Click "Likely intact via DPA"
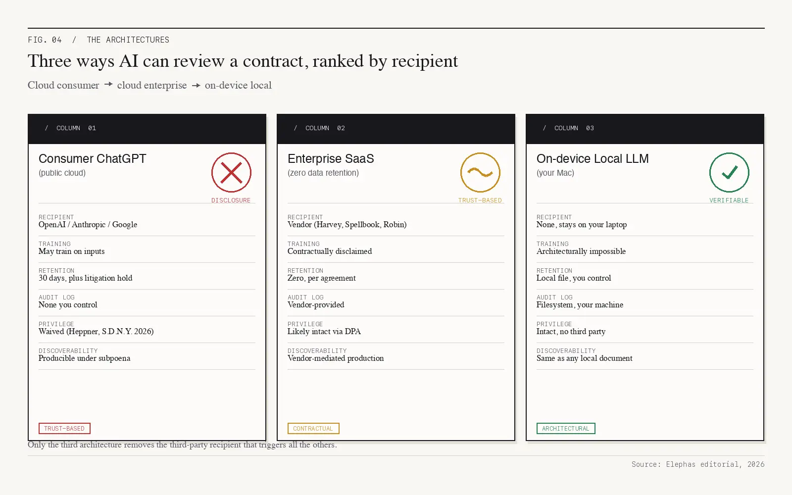Image resolution: width=792 pixels, height=495 pixels. 324,332
